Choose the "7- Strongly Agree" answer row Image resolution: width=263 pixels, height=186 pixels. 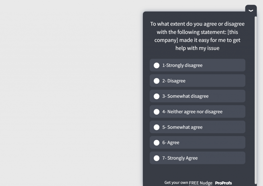(x=197, y=158)
